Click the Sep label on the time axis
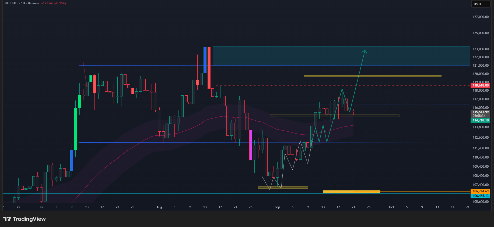Screen dimensions: 494x227 click(x=277, y=207)
